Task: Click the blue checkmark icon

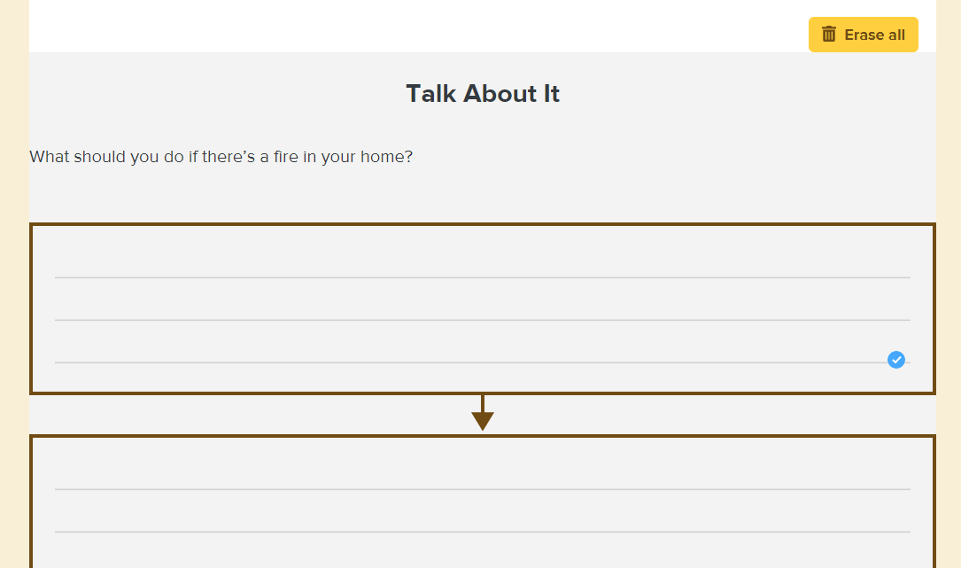Action: tap(896, 360)
